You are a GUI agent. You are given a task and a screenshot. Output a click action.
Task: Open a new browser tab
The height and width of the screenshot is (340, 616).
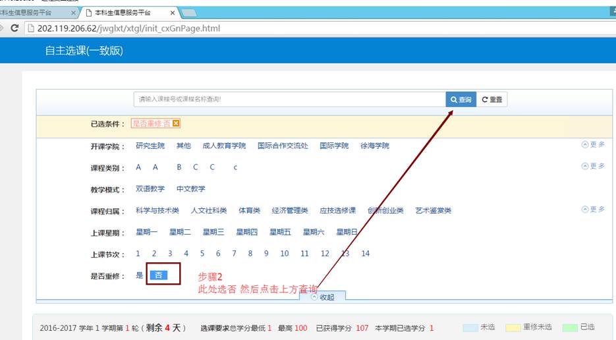[x=188, y=13]
